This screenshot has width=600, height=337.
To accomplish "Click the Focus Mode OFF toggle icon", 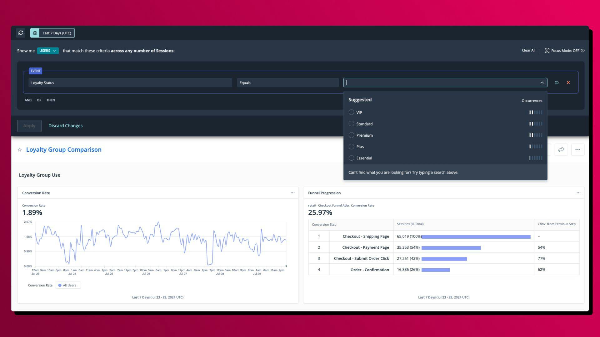I will click(547, 51).
